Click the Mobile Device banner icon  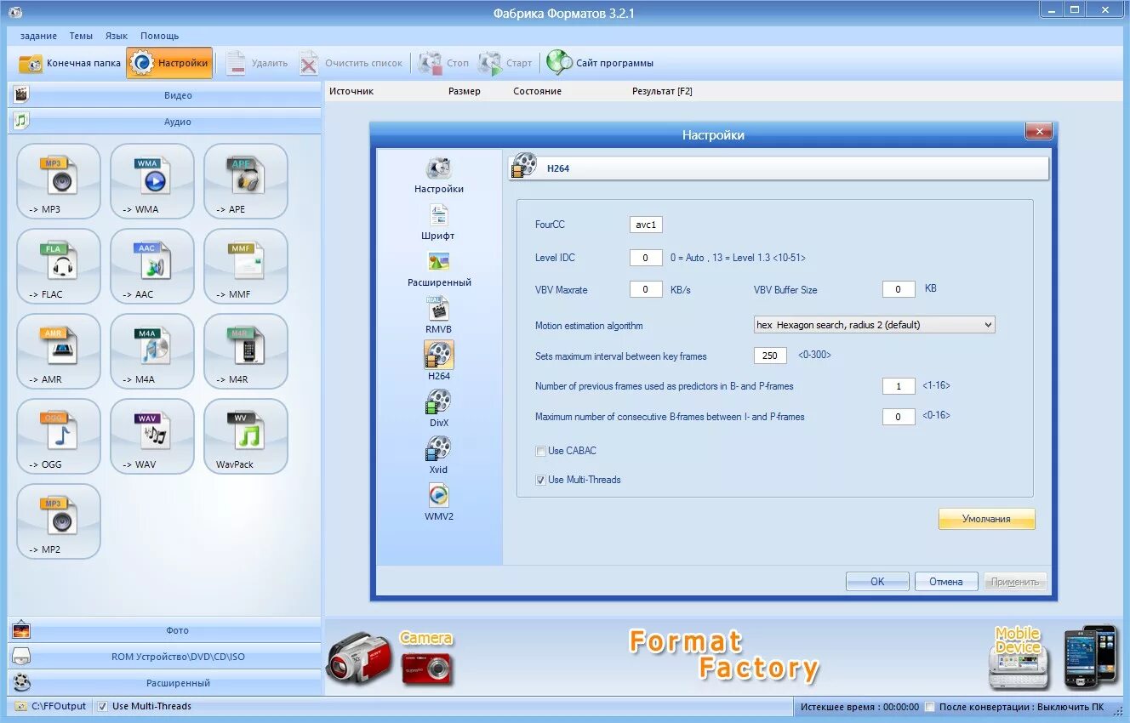1053,657
